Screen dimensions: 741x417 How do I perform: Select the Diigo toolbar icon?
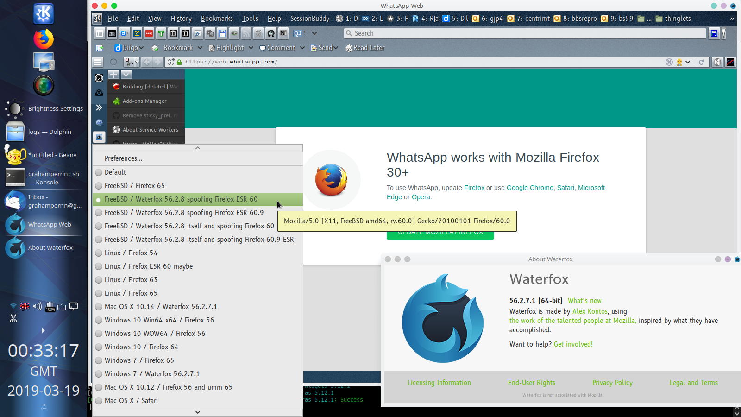[125, 33]
